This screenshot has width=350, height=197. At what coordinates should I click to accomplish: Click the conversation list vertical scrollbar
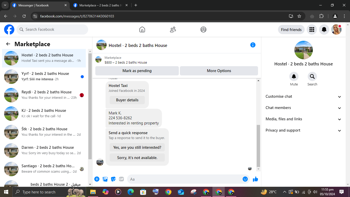pyautogui.click(x=90, y=106)
